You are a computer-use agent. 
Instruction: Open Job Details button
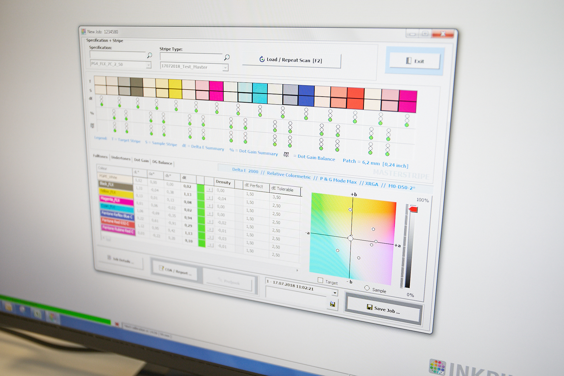point(120,260)
